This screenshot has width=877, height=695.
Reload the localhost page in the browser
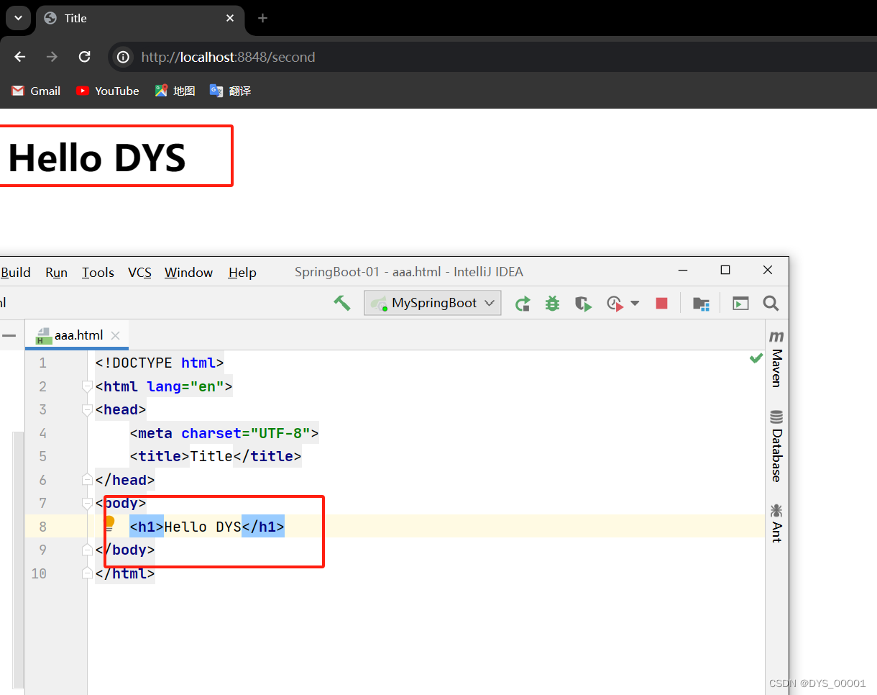pyautogui.click(x=84, y=57)
